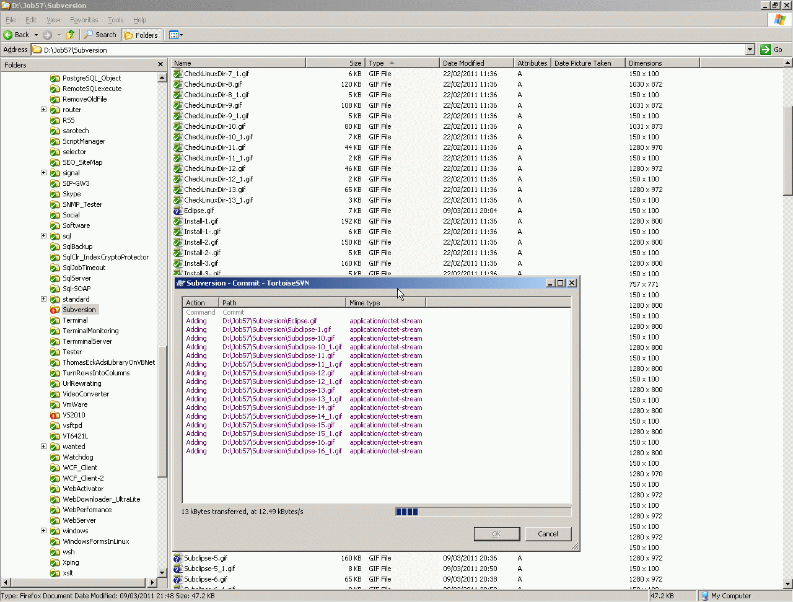Click the commit transfer progress bar

pyautogui.click(x=483, y=512)
